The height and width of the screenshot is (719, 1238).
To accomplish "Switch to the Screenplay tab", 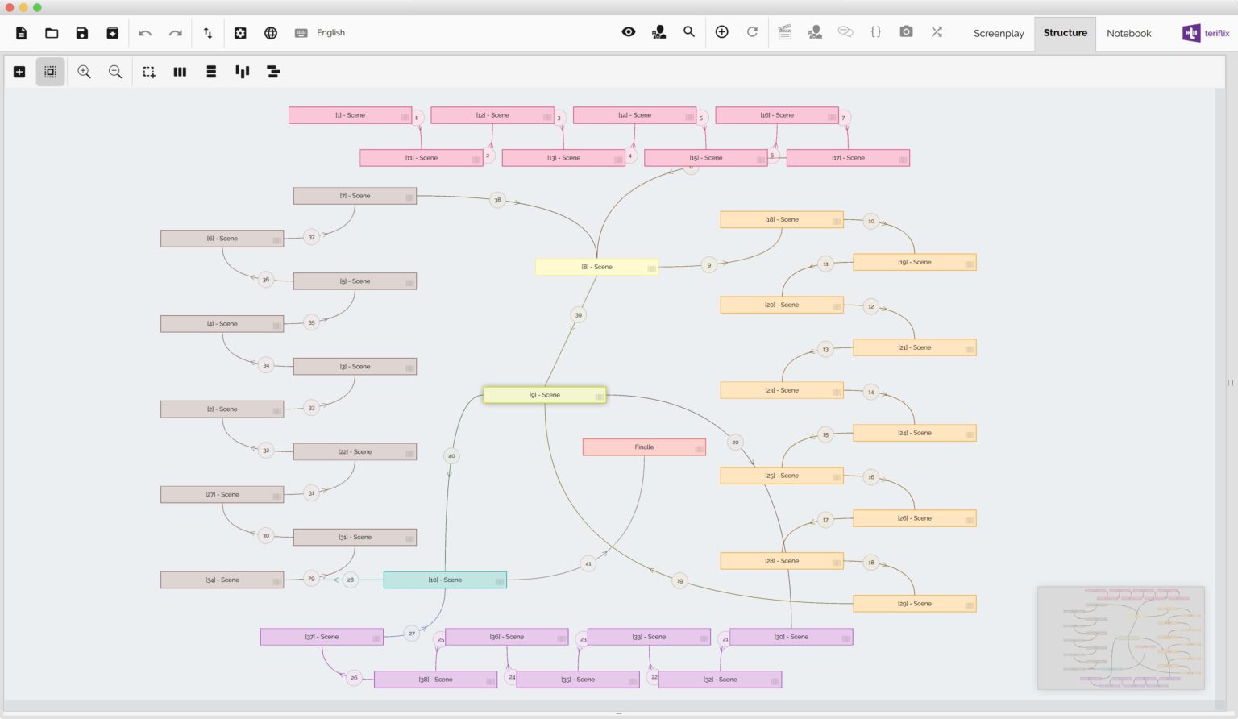I will [998, 33].
